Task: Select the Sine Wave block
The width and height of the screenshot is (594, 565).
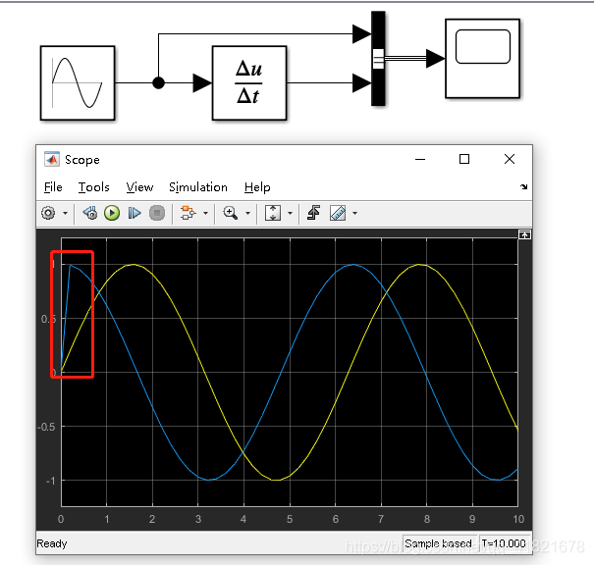Action: (78, 82)
